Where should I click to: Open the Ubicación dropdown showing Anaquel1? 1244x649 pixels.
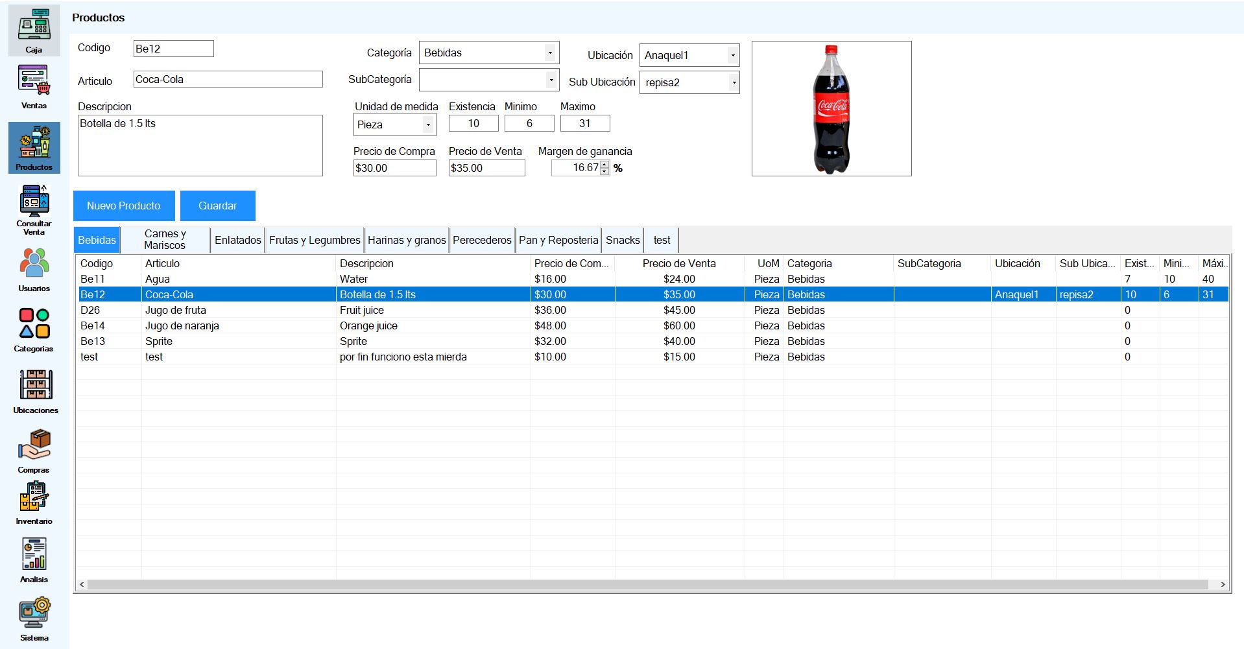(x=732, y=56)
